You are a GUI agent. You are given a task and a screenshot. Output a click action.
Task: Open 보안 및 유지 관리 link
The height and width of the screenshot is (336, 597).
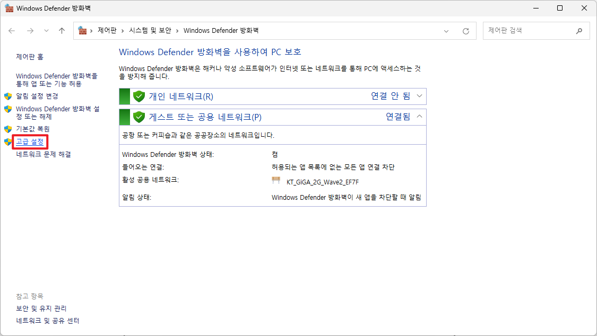point(41,308)
